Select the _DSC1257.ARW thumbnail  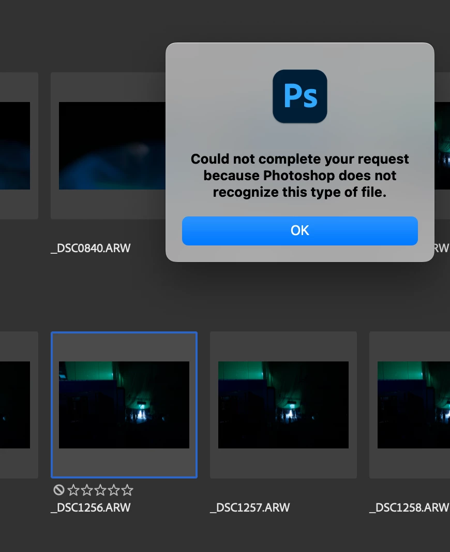pos(283,405)
